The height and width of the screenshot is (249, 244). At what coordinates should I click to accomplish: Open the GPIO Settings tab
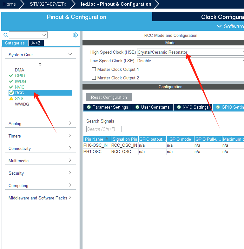pyautogui.click(x=228, y=107)
